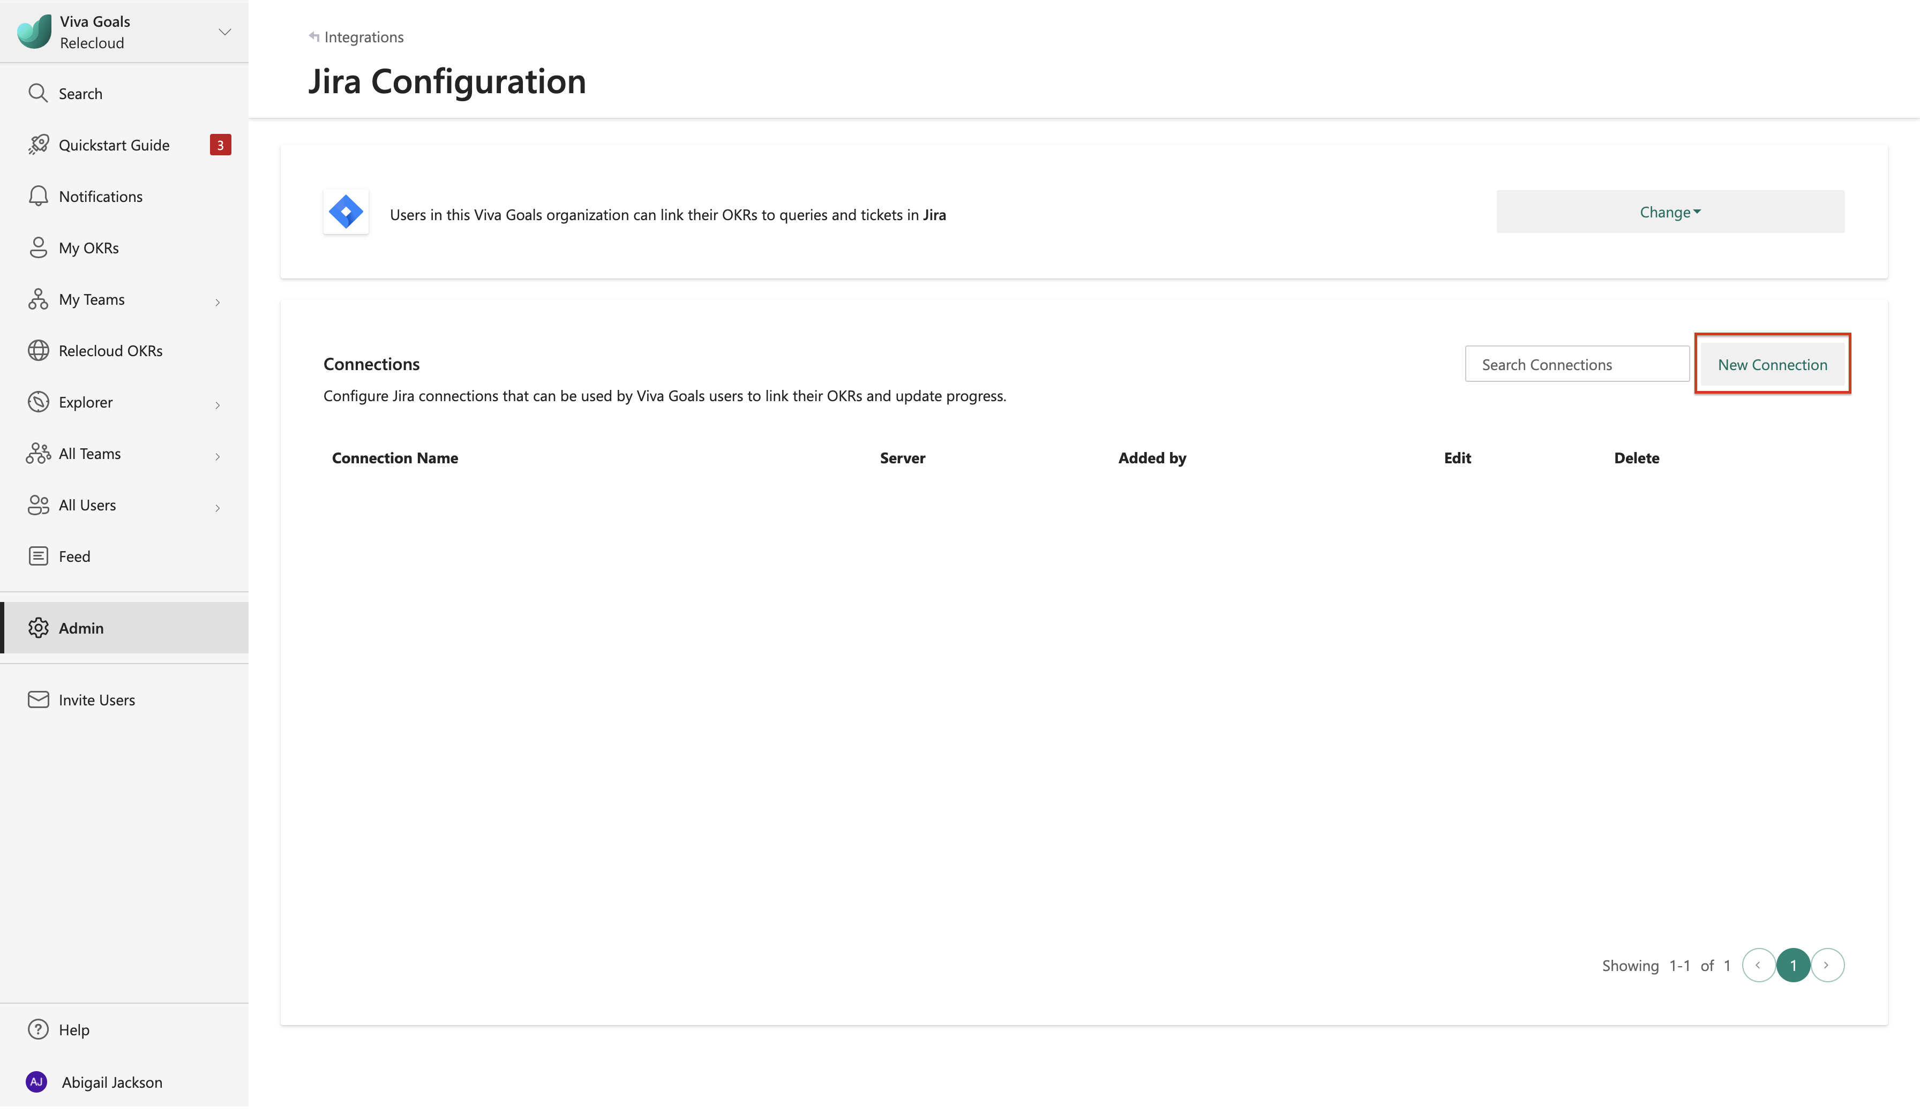Click the Jira logo icon
This screenshot has height=1114, width=1920.
pos(346,212)
